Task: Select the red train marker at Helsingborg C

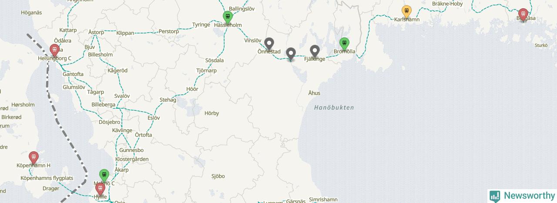Action: point(54,50)
